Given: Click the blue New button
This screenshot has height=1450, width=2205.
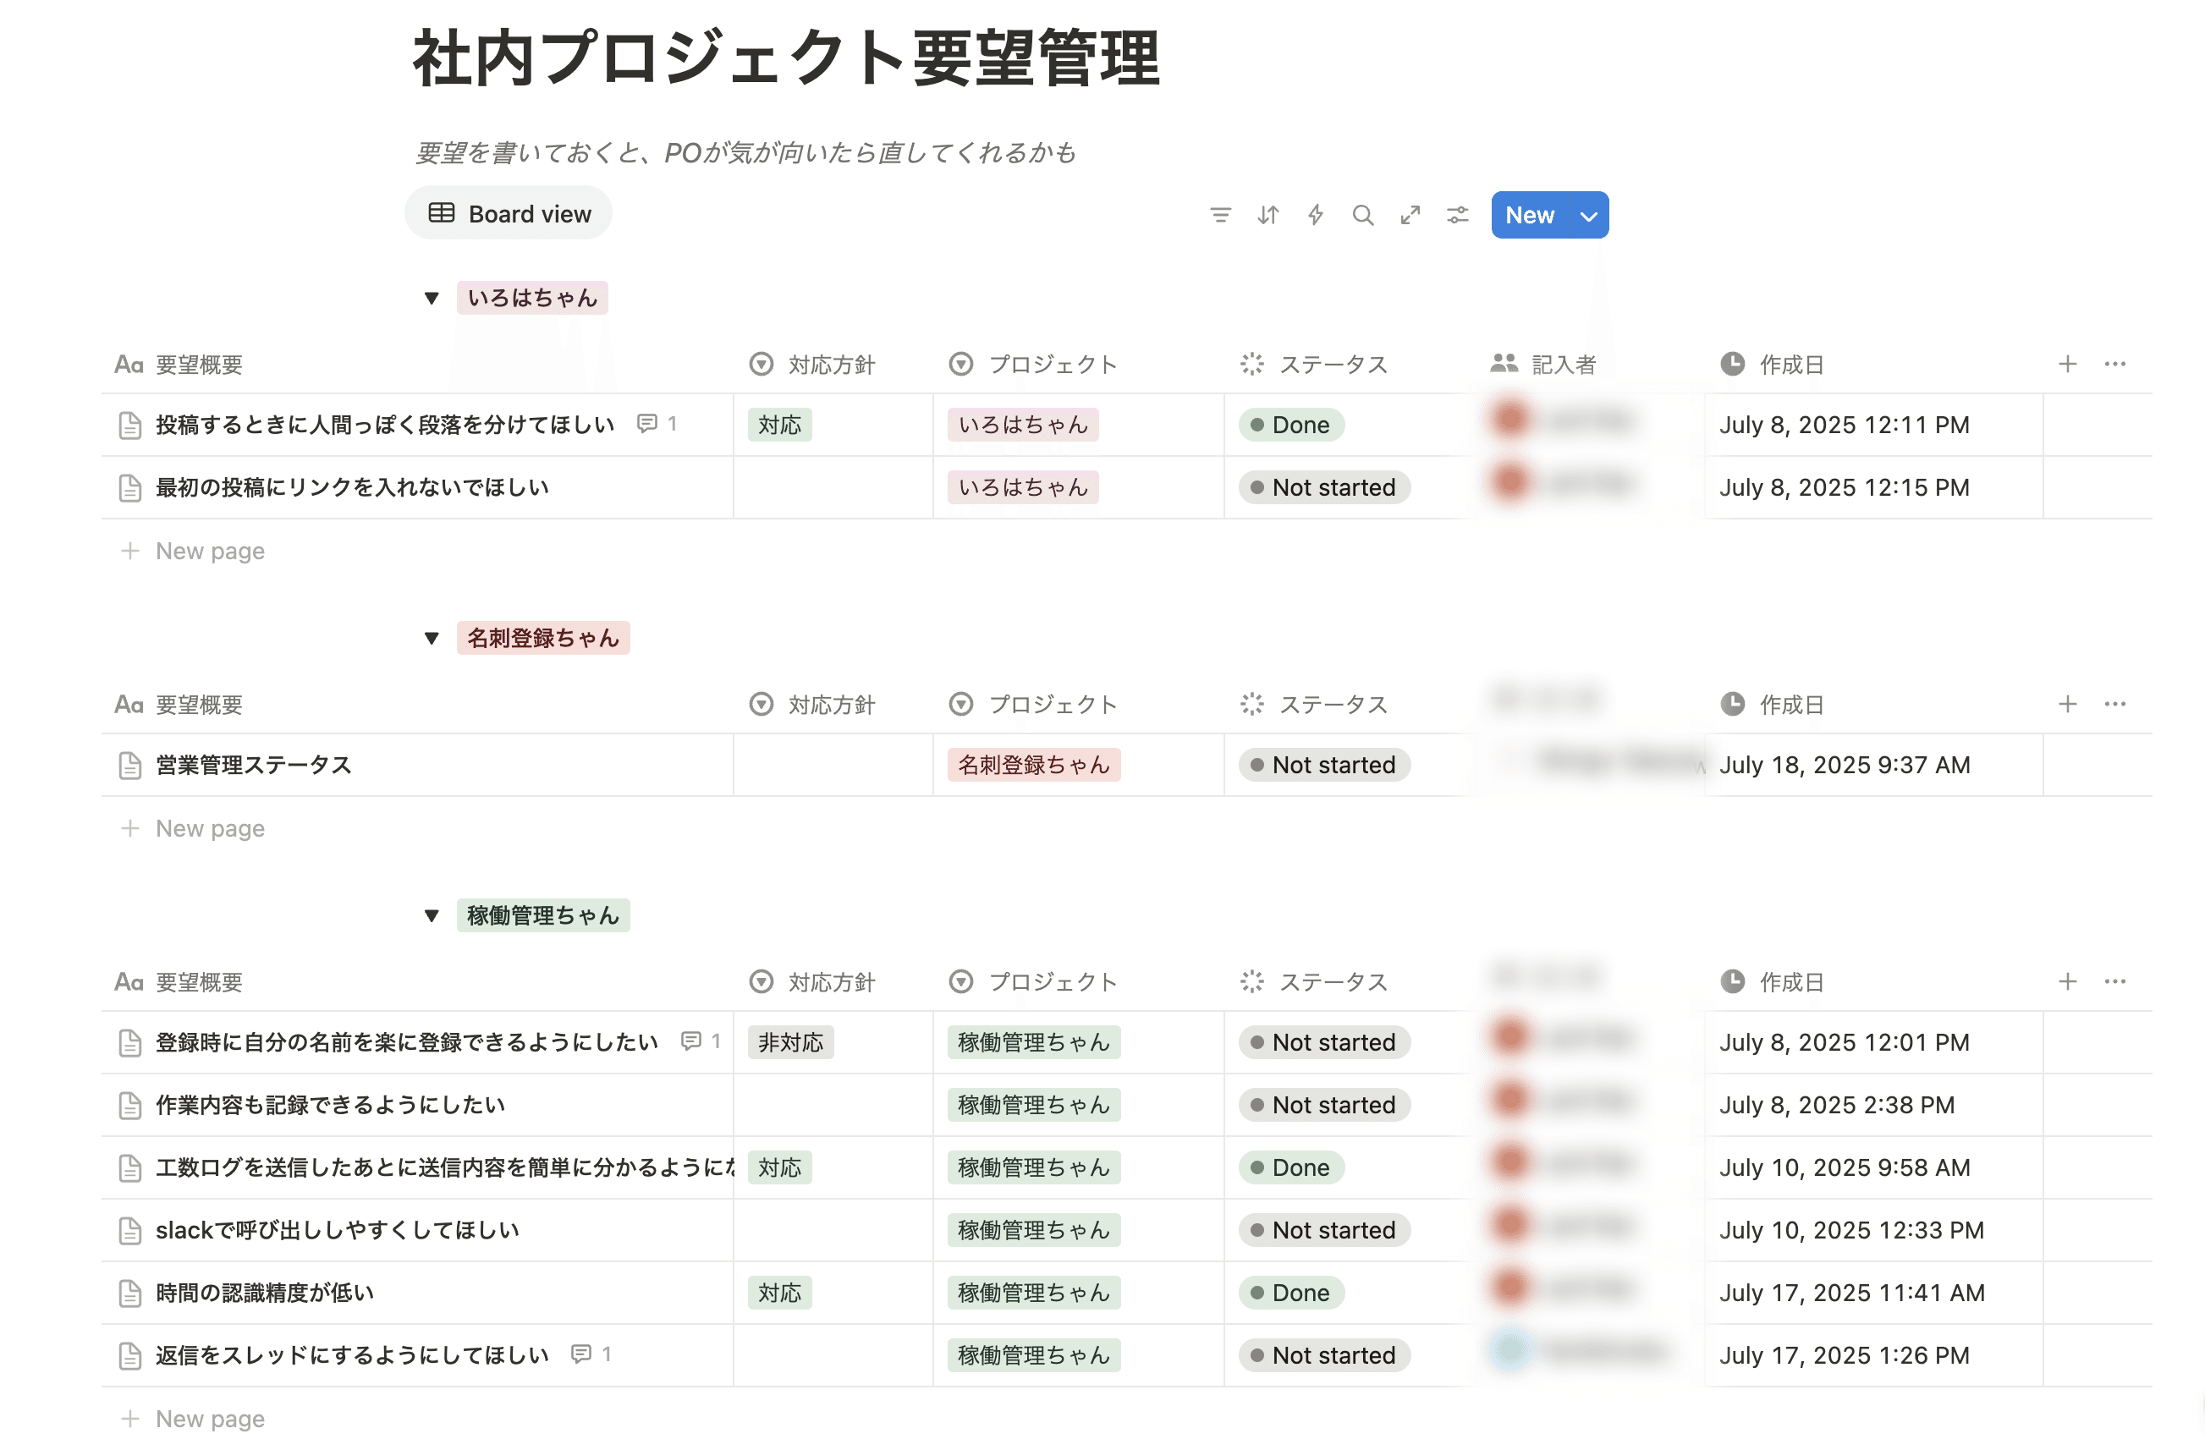Looking at the screenshot, I should click(x=1529, y=215).
